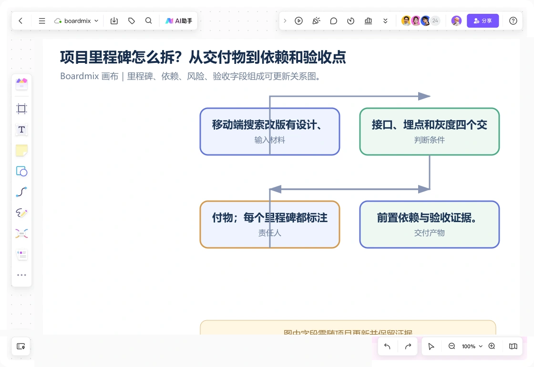This screenshot has height=367, width=534.
Task: Click the 交付产物 label
Action: pyautogui.click(x=430, y=233)
